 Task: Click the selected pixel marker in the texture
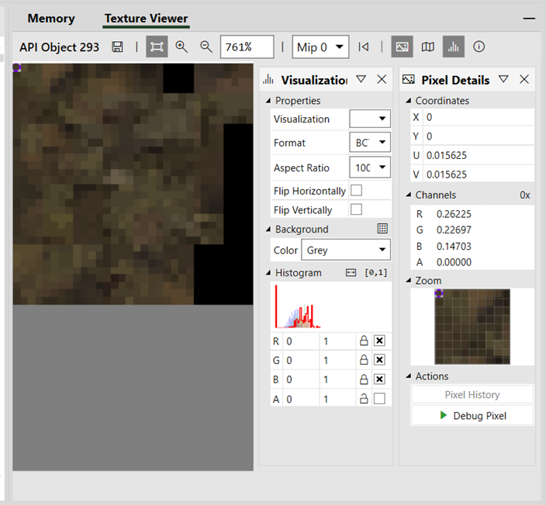tap(17, 67)
